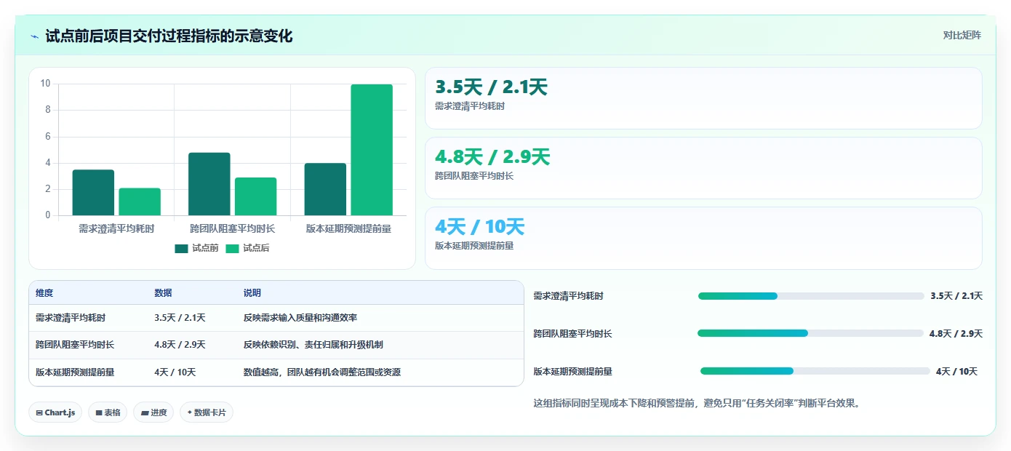
Task: Click the title 试点前后项目交付过程指标的示意变化
Action: [x=169, y=36]
